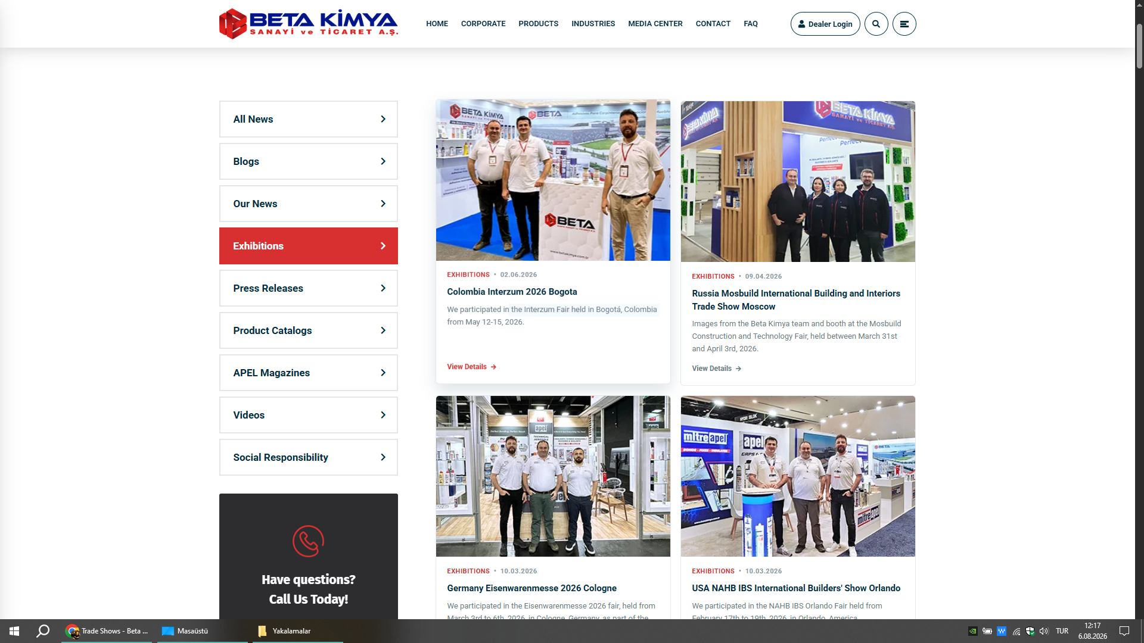Open the Russia Mosbuild Trade Show title
Image resolution: width=1144 pixels, height=643 pixels.
pos(795,300)
